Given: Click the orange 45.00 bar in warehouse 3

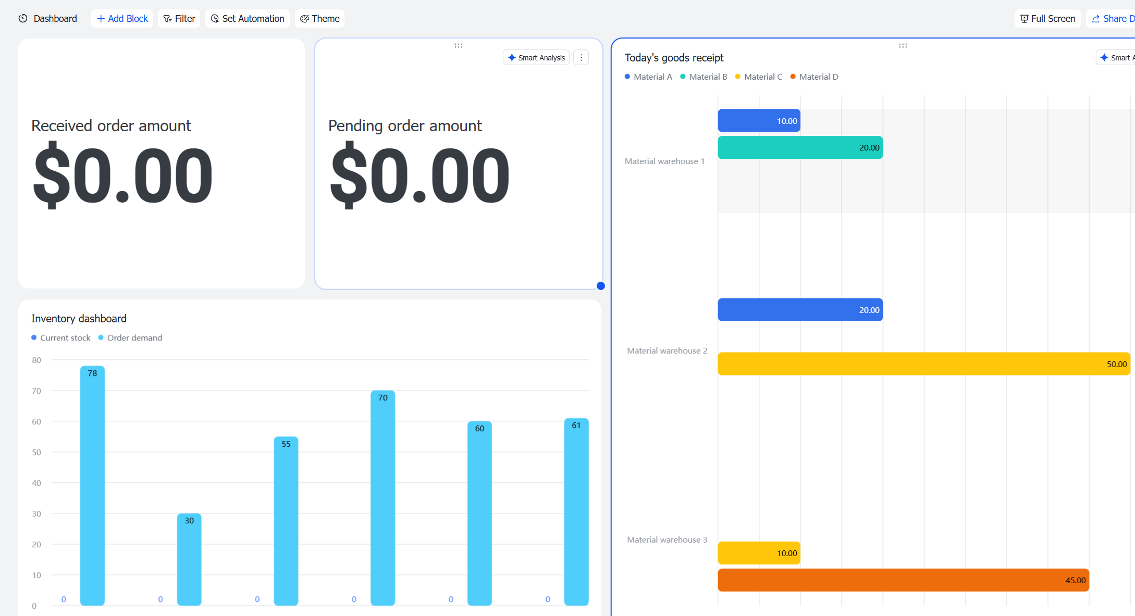Looking at the screenshot, I should tap(904, 580).
